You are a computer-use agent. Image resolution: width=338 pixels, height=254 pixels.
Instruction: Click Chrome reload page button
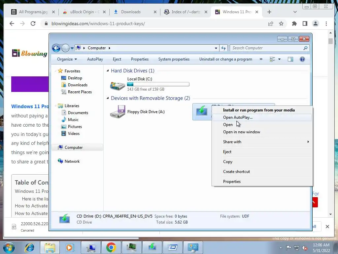coord(33,23)
